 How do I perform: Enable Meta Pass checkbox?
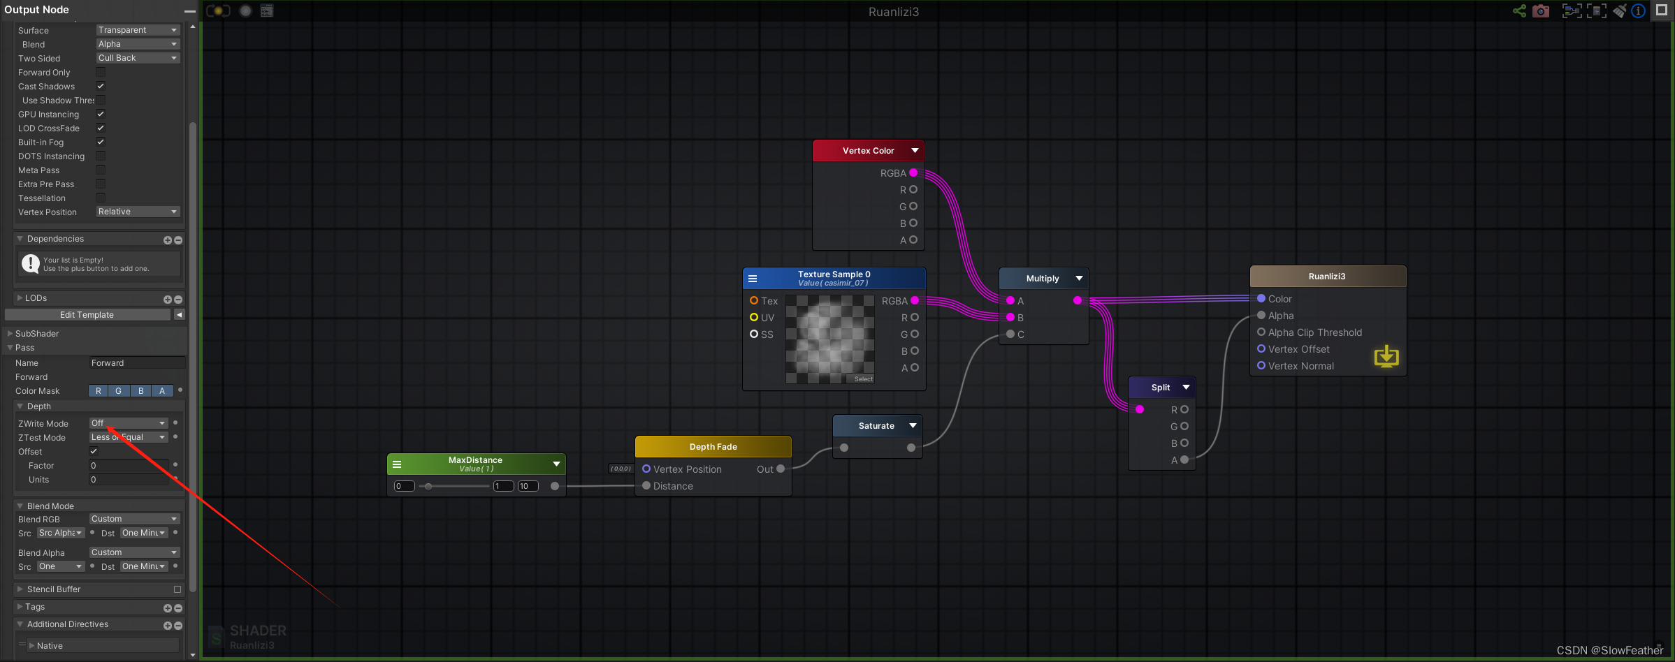(101, 170)
